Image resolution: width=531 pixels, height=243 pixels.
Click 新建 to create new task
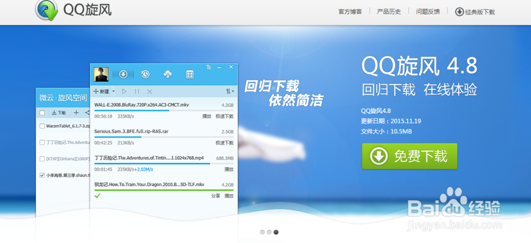click(x=101, y=91)
